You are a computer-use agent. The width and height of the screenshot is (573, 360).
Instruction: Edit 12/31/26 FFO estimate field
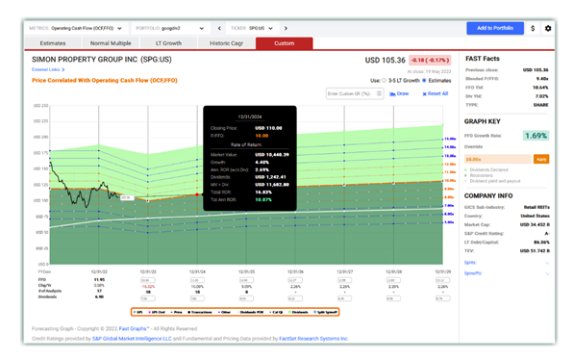[295, 280]
